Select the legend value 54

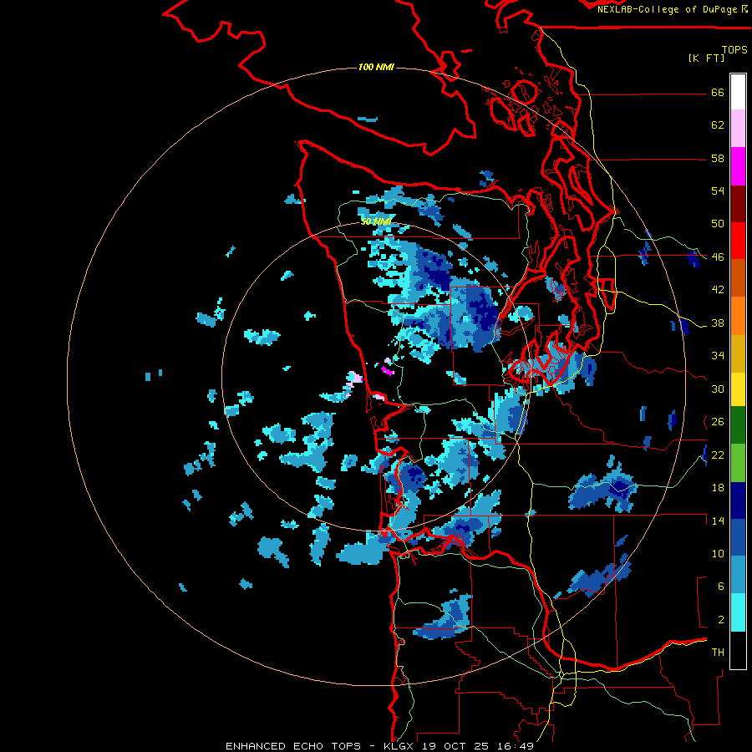718,191
